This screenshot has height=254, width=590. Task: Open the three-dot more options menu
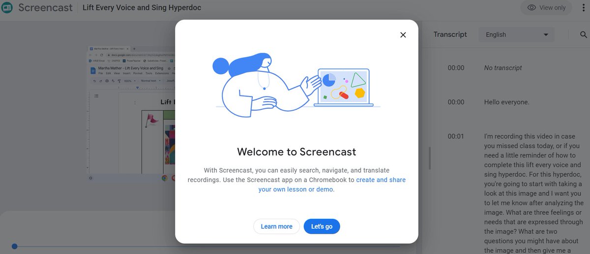click(x=584, y=8)
